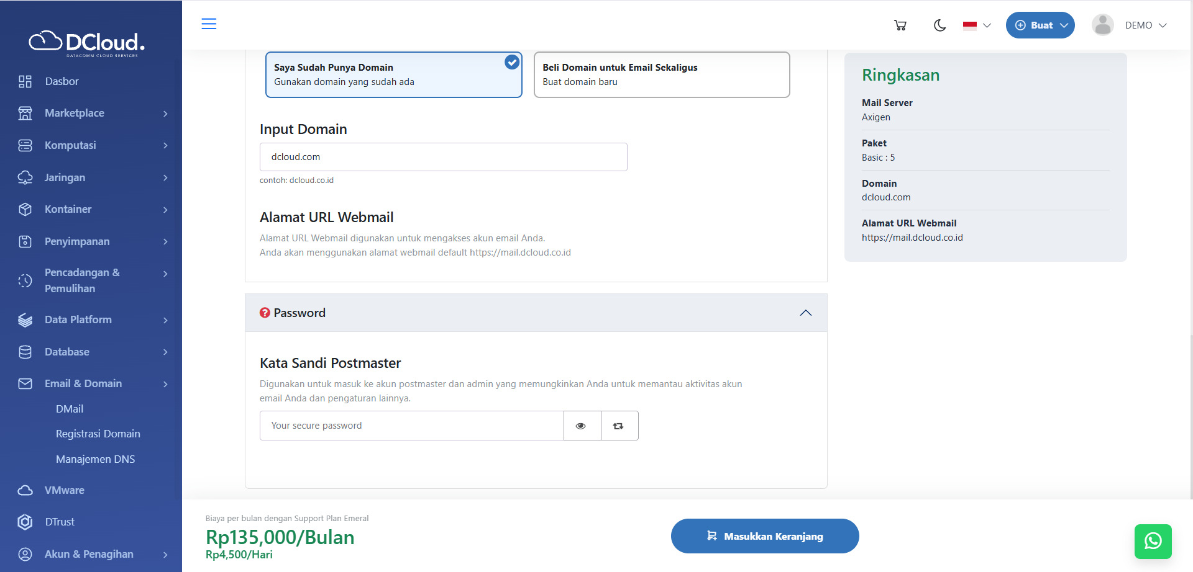Open the shopping cart icon
This screenshot has width=1193, height=572.
[900, 25]
